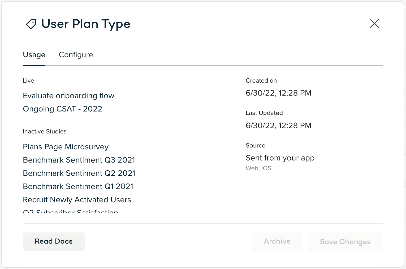Viewport: 406px width, 269px height.
Task: Click the partially visible Q2 Subscriber Satisfaction entry
Action: tap(71, 211)
